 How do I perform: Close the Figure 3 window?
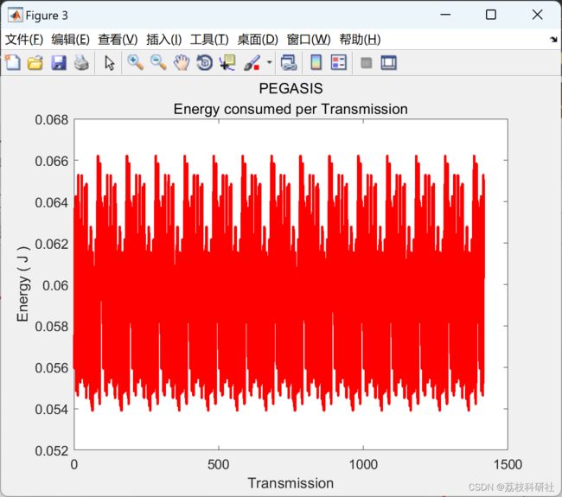click(x=537, y=15)
